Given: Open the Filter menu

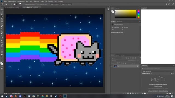Looking at the screenshot, I should tap(42, 1).
